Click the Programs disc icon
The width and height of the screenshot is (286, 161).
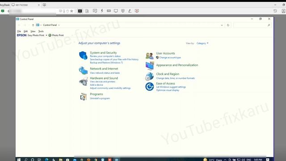click(83, 97)
